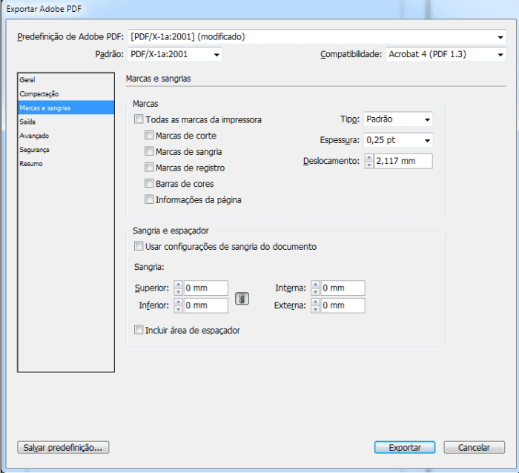Screen dimensions: 519x473
Task: Check Marcas de corte option
Action: (149, 136)
